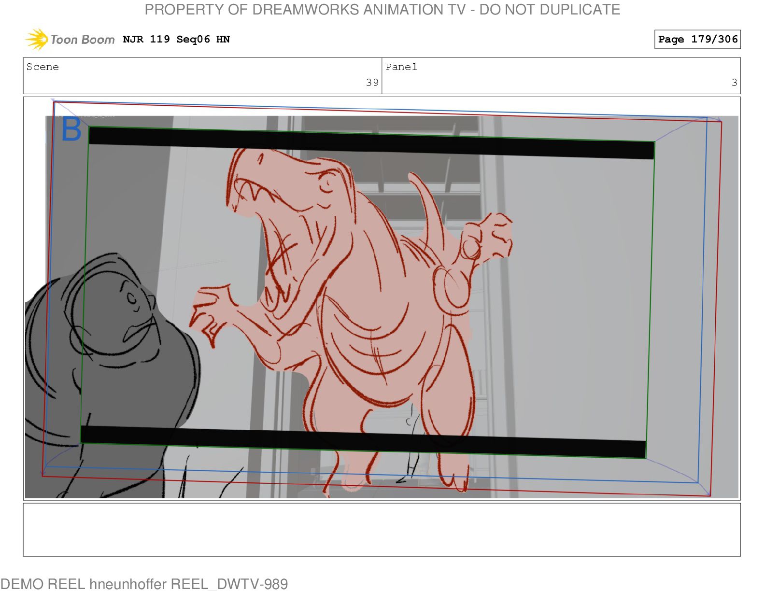This screenshot has height=591, width=765.
Task: Click the 'DEMO REEL hneunhoffer REEL_DWTV-989' footer
Action: tap(144, 584)
